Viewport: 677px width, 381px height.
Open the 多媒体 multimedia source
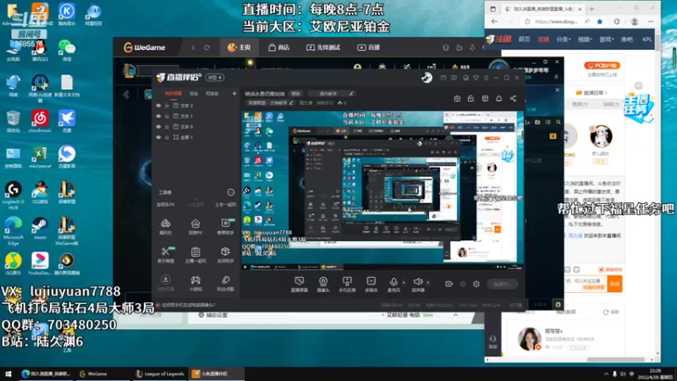(372, 284)
